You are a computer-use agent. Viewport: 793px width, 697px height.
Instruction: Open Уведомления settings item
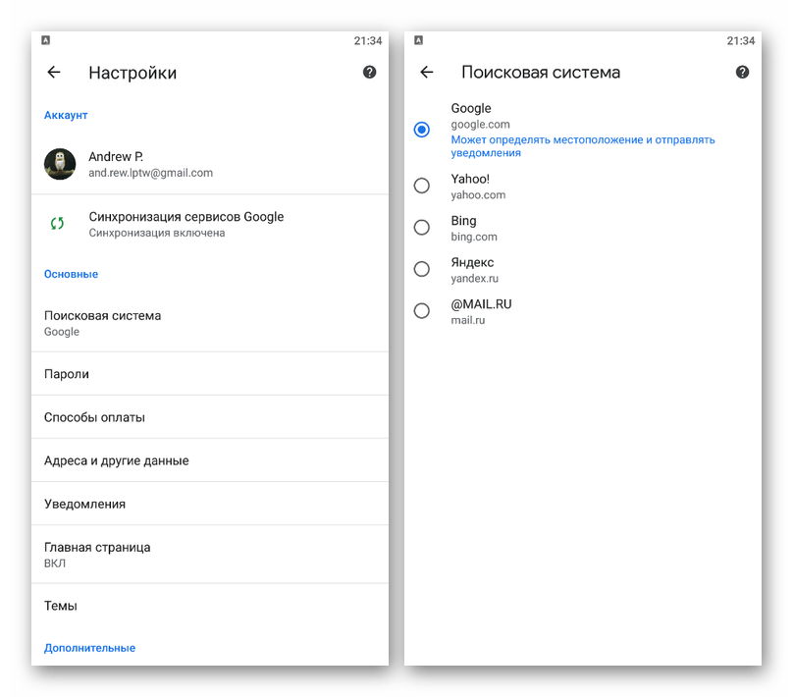(210, 504)
